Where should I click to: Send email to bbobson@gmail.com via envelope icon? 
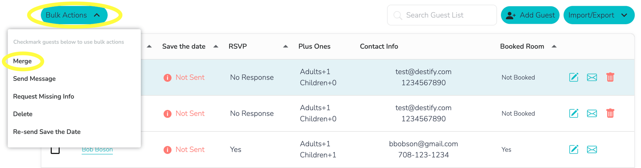(x=592, y=149)
